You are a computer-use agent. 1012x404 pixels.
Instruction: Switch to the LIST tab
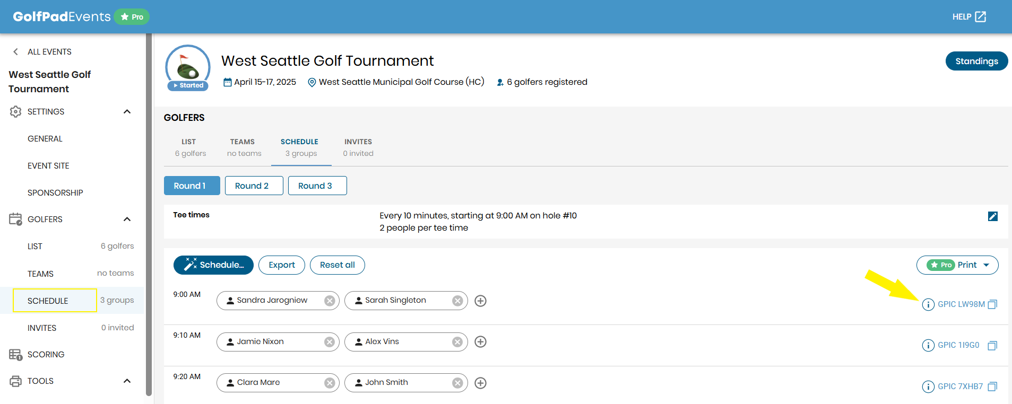coord(190,147)
